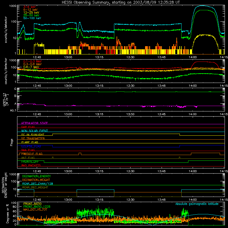Click the Absolute geomagnetic latitude label

click(197, 204)
